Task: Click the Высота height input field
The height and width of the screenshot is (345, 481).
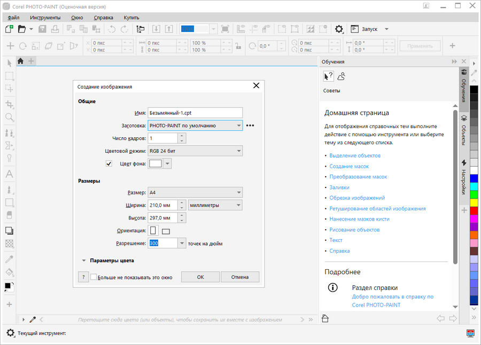Action: click(x=163, y=218)
